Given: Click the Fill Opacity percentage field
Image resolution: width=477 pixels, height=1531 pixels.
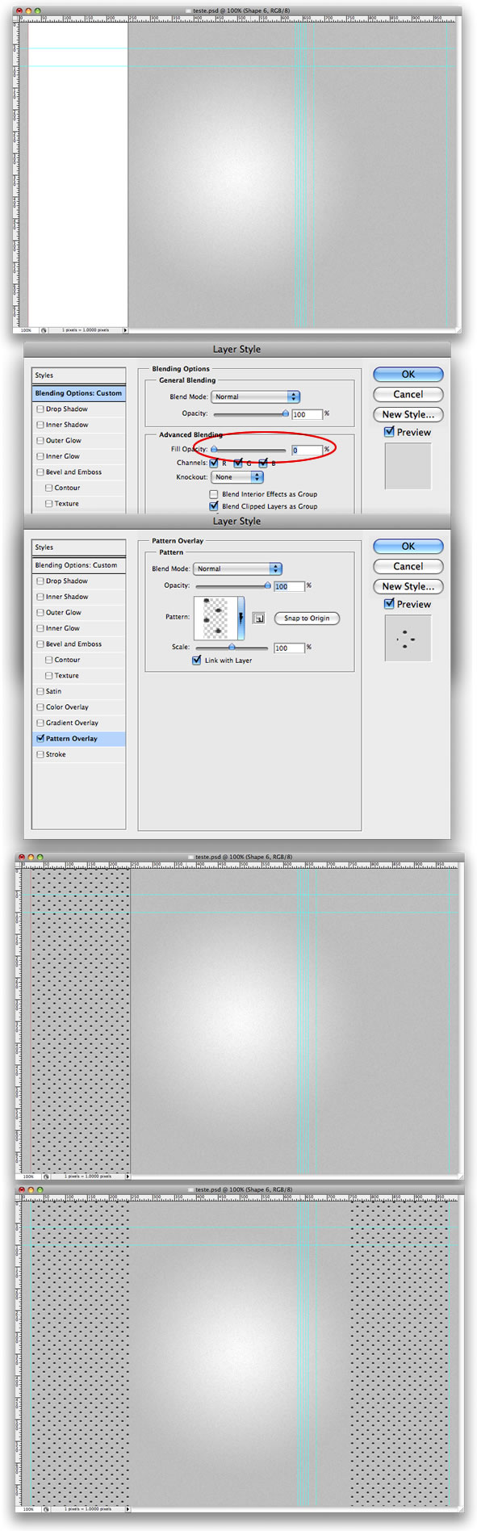Looking at the screenshot, I should 307,450.
